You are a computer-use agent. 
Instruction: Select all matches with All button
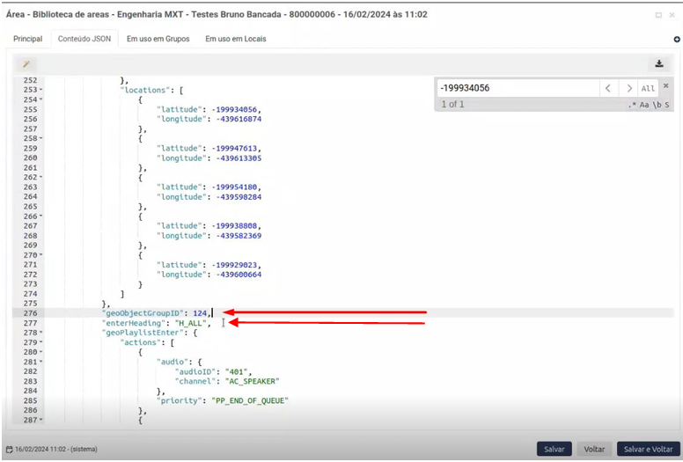click(x=648, y=88)
